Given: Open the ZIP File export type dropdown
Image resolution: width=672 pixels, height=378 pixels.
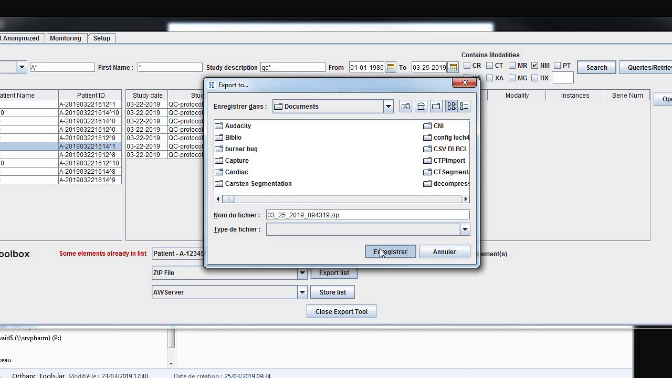Looking at the screenshot, I should (x=302, y=273).
